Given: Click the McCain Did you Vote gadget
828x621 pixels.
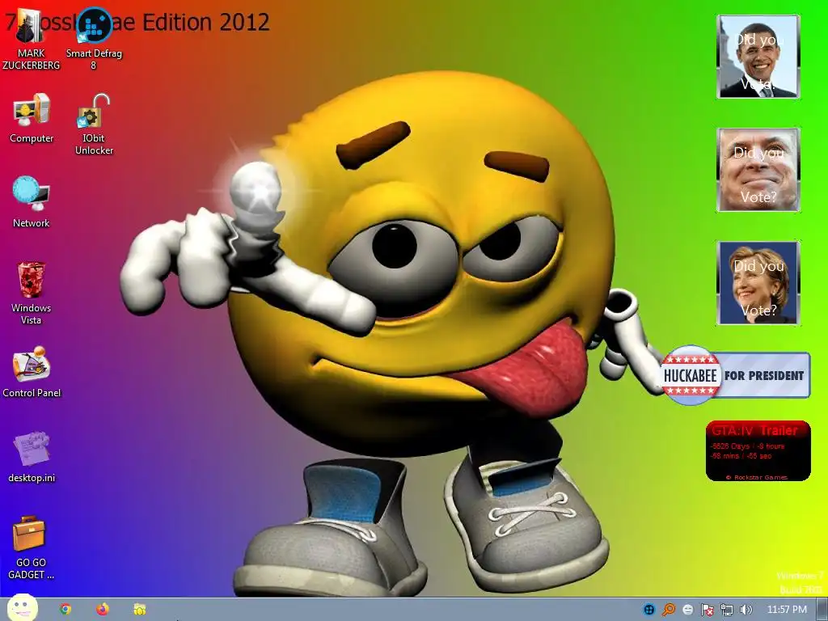Looking at the screenshot, I should click(x=758, y=170).
